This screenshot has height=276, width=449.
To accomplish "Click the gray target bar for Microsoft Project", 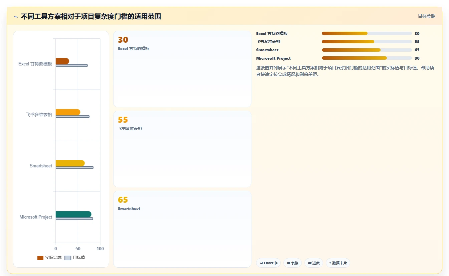I will 74,219.
